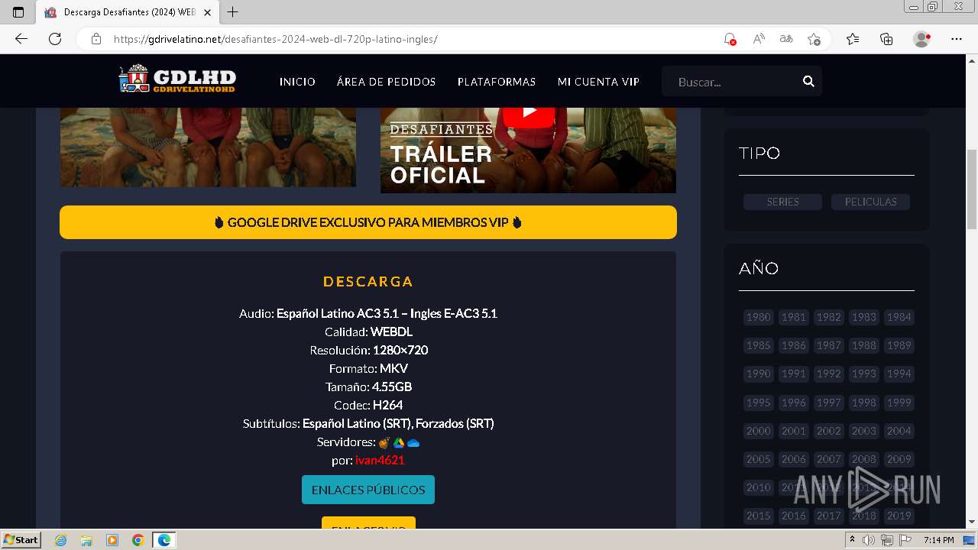Open the tracking prevention icon
Image resolution: width=978 pixels, height=550 pixels.
point(730,39)
